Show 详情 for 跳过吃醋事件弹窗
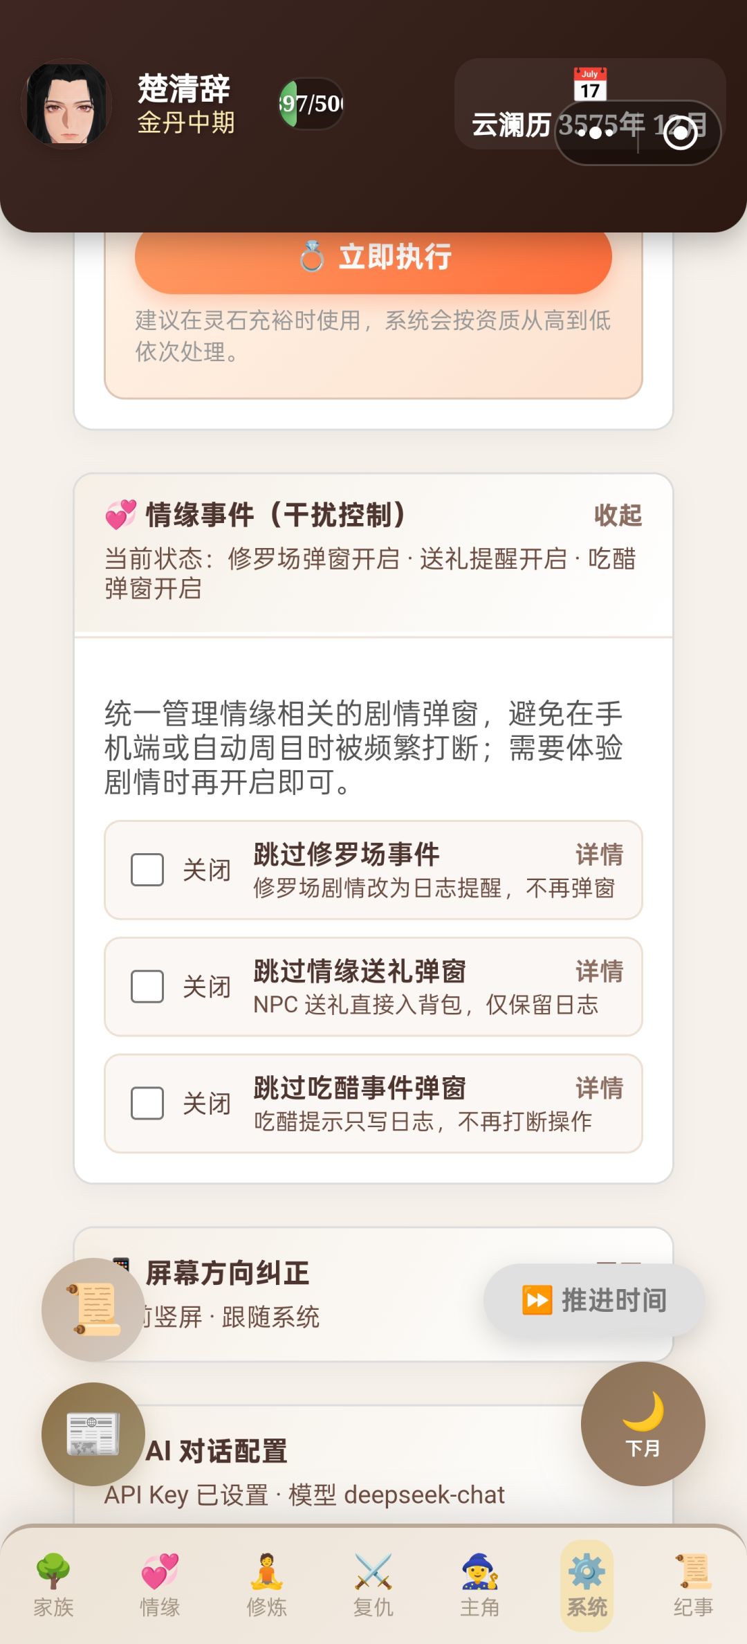Image resolution: width=747 pixels, height=1644 pixels. [599, 1088]
